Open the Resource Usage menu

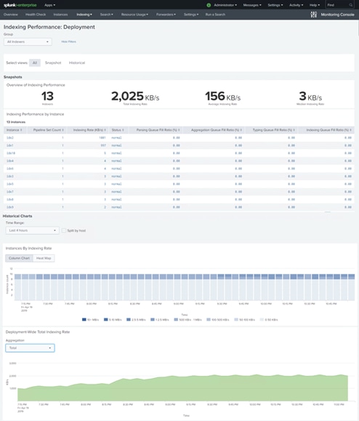click(134, 15)
